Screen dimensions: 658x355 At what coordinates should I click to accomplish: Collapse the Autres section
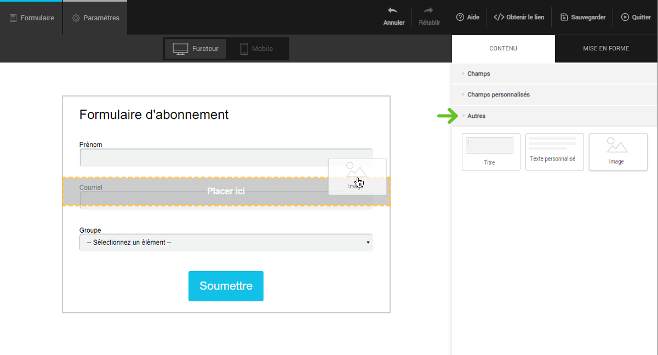click(476, 116)
